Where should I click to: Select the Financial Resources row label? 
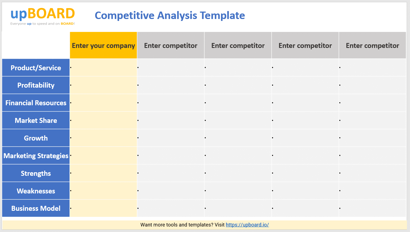pyautogui.click(x=36, y=103)
